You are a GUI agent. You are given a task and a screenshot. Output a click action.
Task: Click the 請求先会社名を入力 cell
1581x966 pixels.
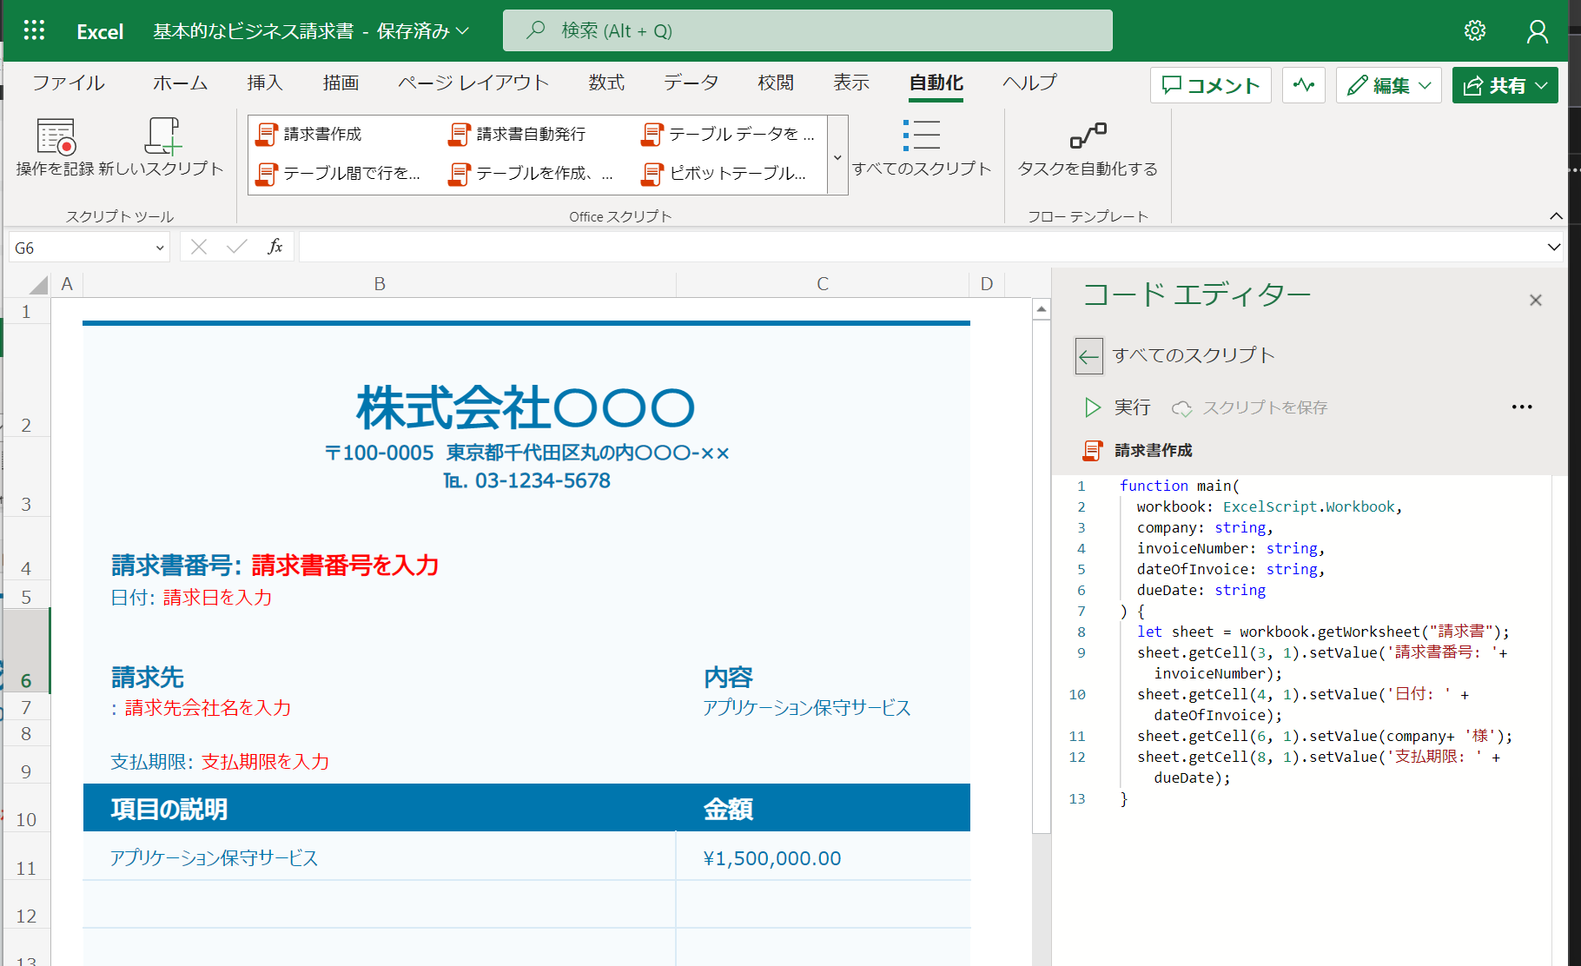pos(208,708)
